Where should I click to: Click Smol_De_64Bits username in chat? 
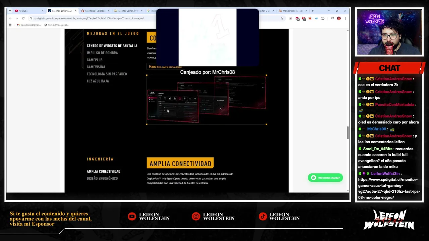click(377, 149)
